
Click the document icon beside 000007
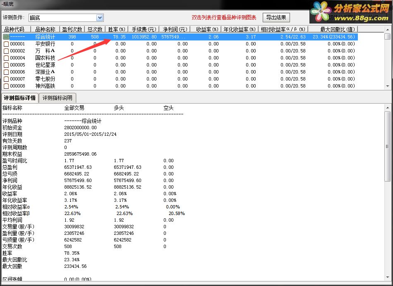click(x=6, y=79)
